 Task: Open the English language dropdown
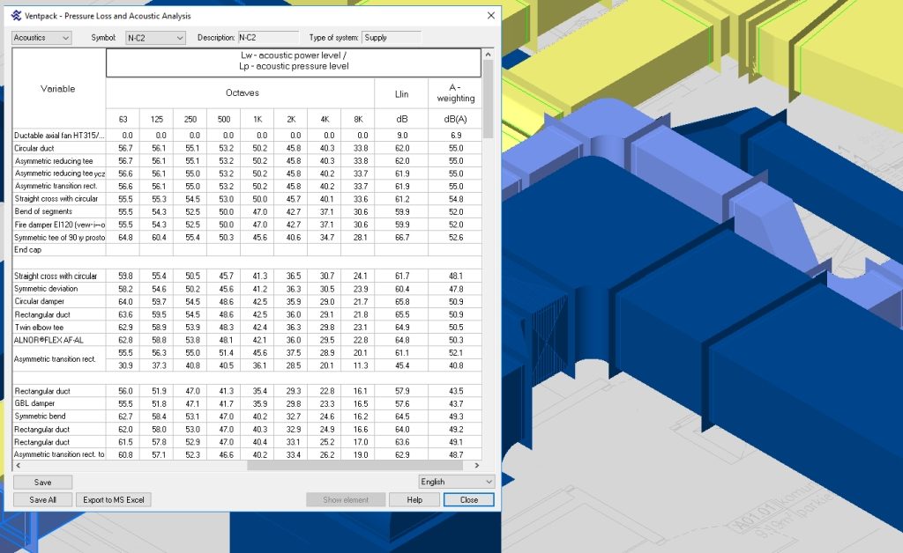457,482
